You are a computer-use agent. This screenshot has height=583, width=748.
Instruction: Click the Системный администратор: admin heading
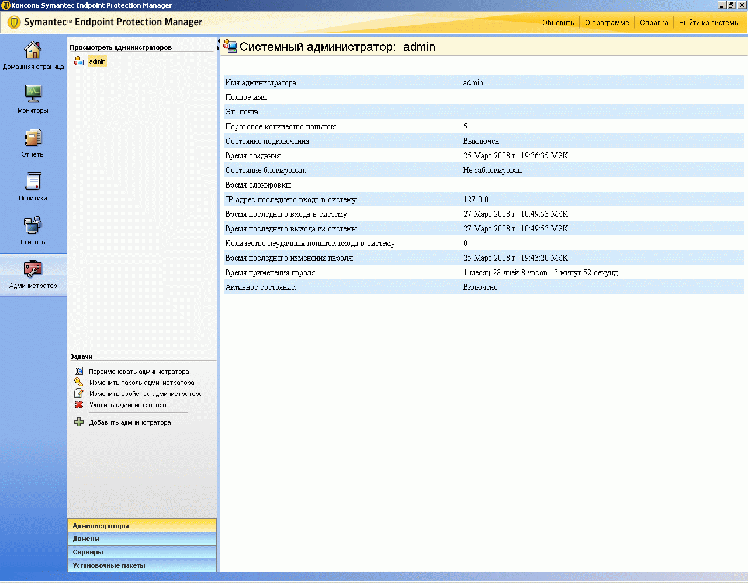click(x=337, y=47)
